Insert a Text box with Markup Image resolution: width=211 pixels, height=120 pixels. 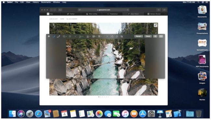[70, 36]
